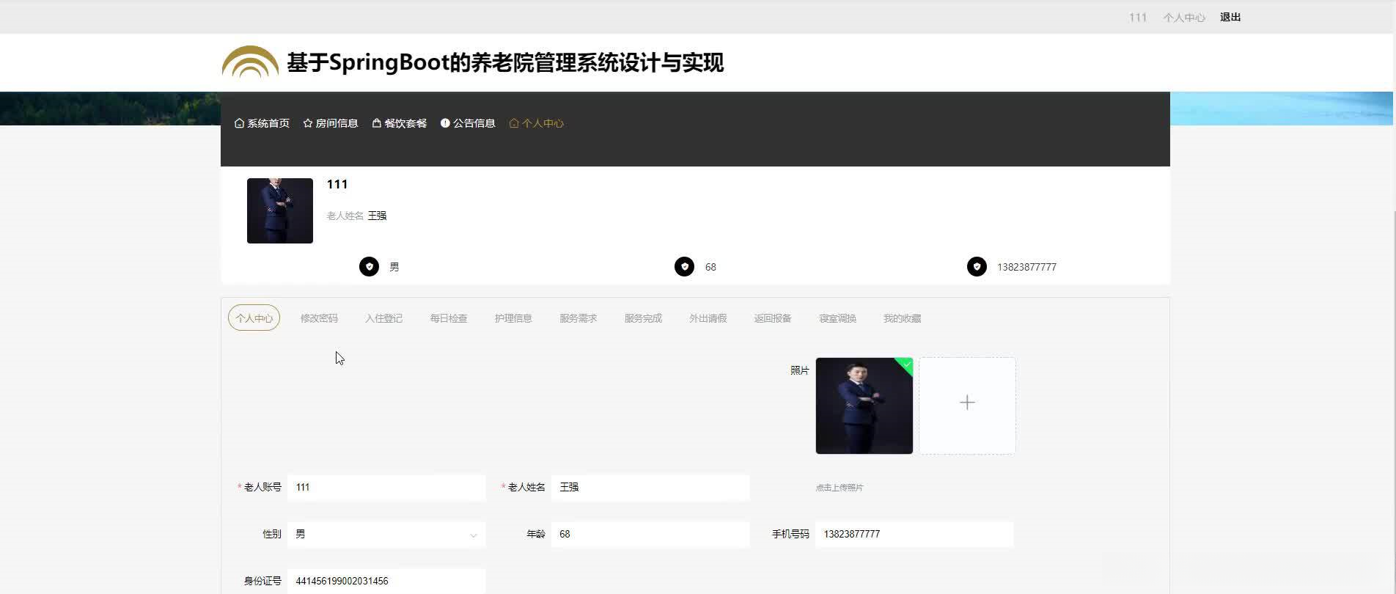Click the 点击上传照片 hint text
This screenshot has width=1396, height=594.
point(840,488)
